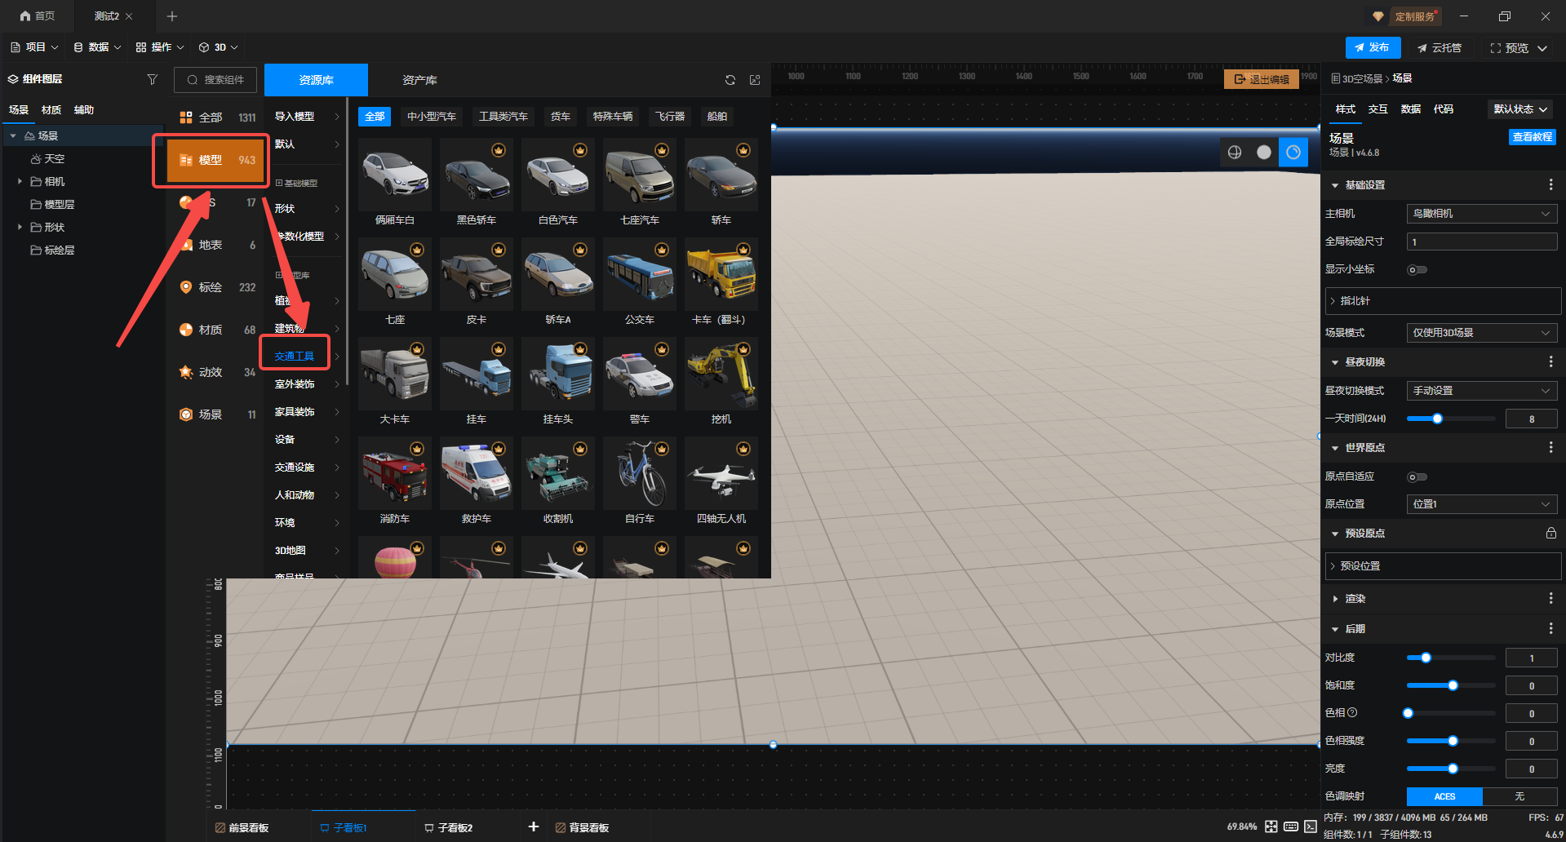Click the 预设原点 lock icon
The width and height of the screenshot is (1566, 842).
(x=1550, y=534)
